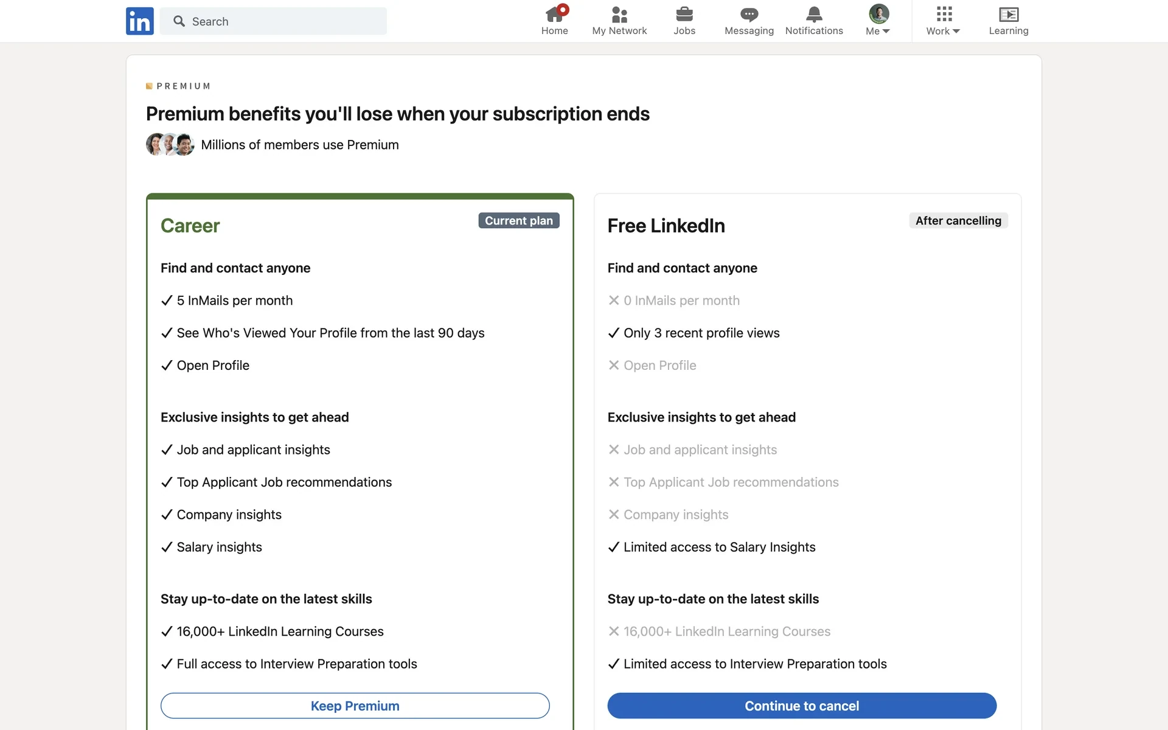Click the checkmark beside 'Full access to Interview Preparation tools'
1168x730 pixels.
[167, 664]
